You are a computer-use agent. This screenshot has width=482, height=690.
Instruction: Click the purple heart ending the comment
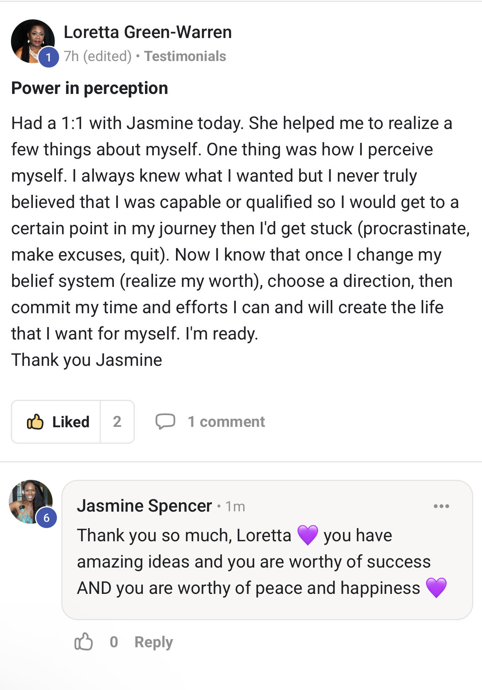pyautogui.click(x=436, y=588)
